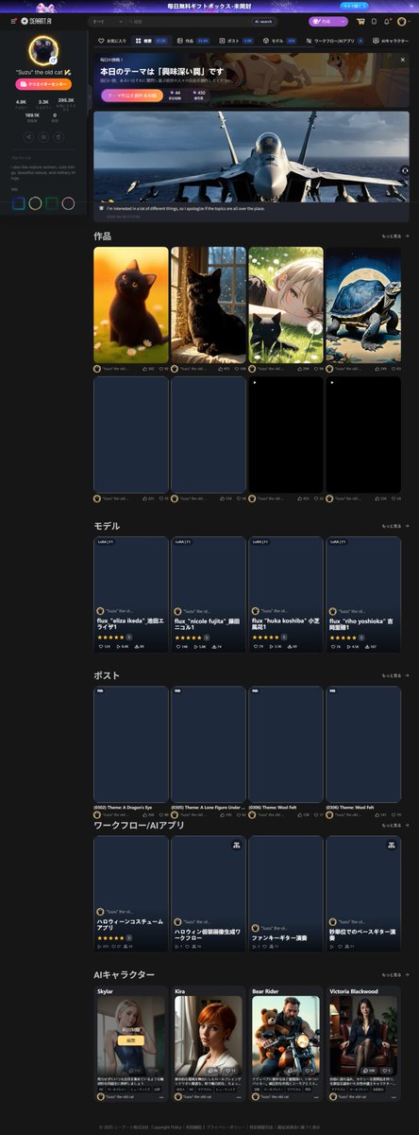This screenshot has height=1135, width=419.
Task: Open more options on Bear Rider card
Action: (x=316, y=1097)
